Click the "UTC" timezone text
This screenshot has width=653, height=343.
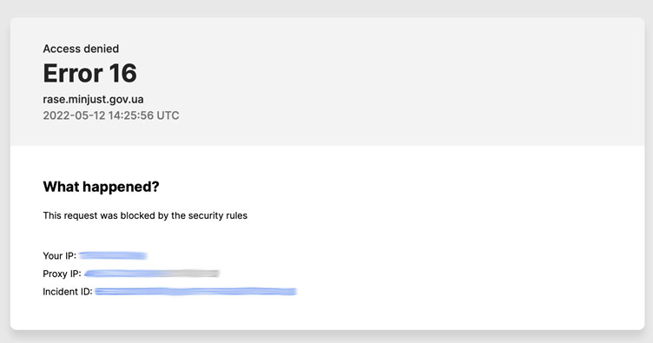(x=168, y=115)
